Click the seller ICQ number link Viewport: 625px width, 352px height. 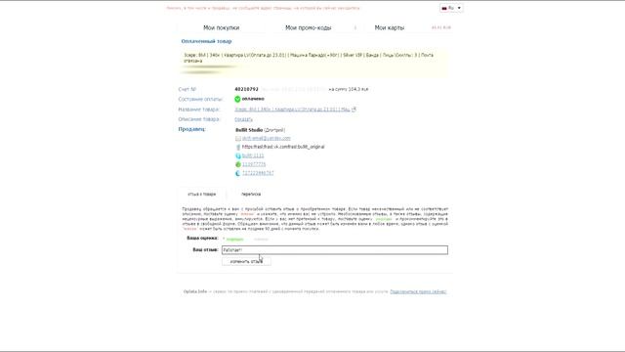254,164
